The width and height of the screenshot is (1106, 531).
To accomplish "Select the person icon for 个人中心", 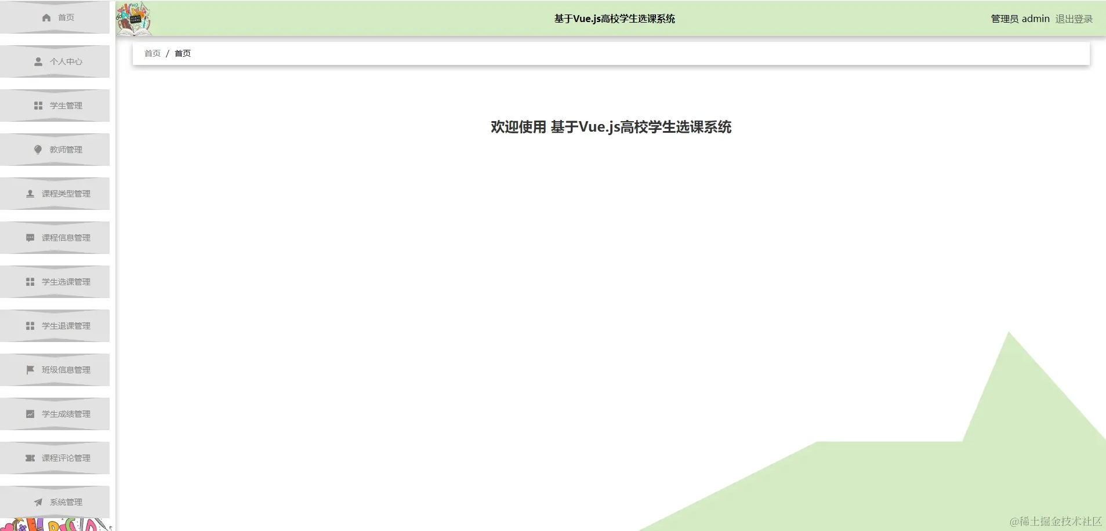I will [x=38, y=61].
